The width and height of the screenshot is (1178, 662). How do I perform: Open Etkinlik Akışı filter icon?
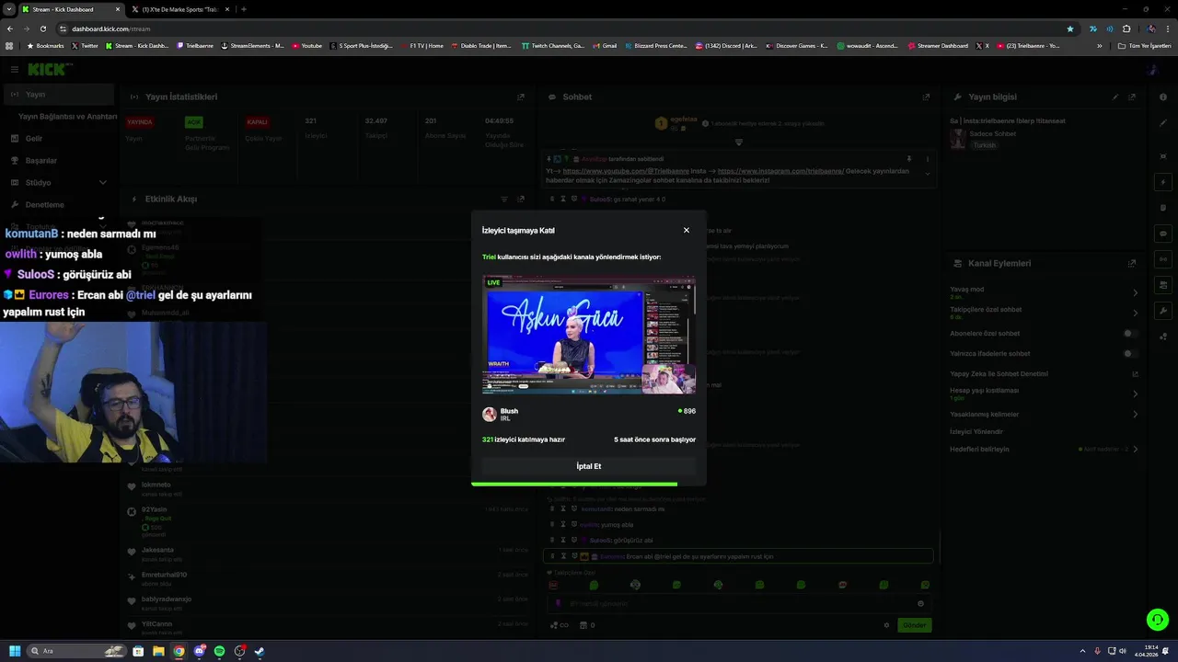click(x=504, y=199)
